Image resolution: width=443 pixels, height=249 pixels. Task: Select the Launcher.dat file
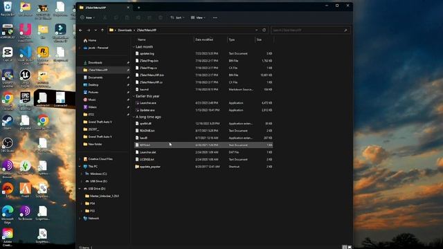(204, 152)
